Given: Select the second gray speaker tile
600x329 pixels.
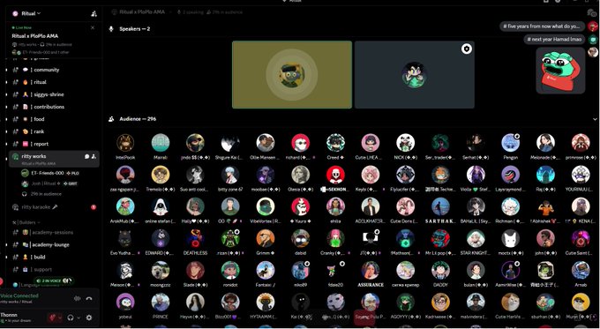Looking at the screenshot, I should click(x=415, y=75).
